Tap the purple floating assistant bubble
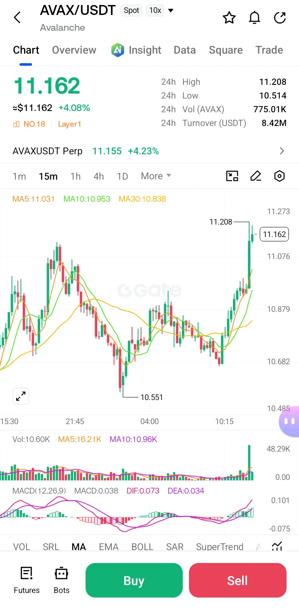 point(289,421)
